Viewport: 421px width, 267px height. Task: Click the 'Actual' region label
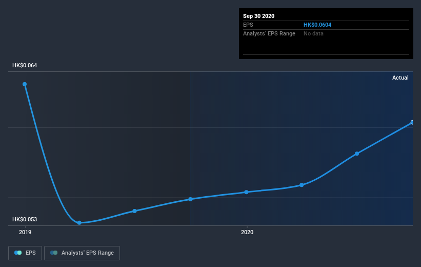pyautogui.click(x=400, y=78)
